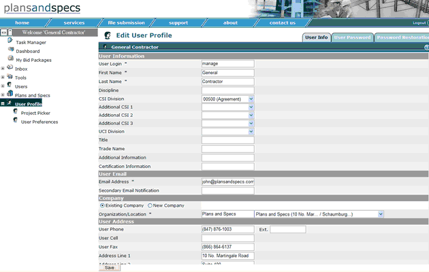Open Project Picker link
Image resolution: width=429 pixels, height=272 pixels.
pyautogui.click(x=35, y=113)
